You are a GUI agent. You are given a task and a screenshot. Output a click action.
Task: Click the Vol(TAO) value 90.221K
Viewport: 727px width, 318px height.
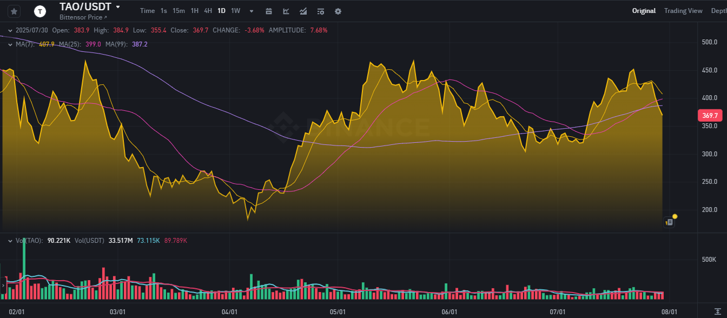coord(60,240)
